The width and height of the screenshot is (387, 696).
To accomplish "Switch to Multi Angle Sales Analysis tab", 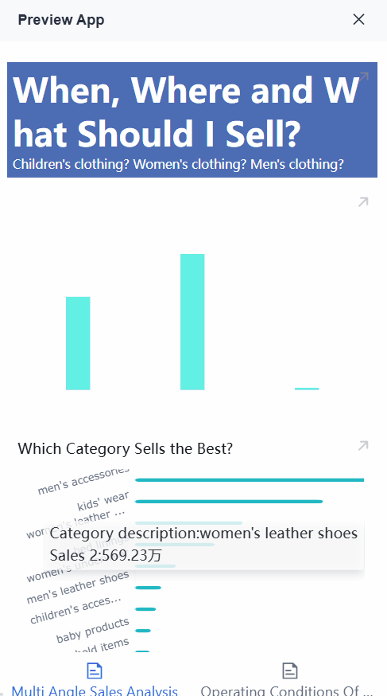I will click(x=95, y=690).
